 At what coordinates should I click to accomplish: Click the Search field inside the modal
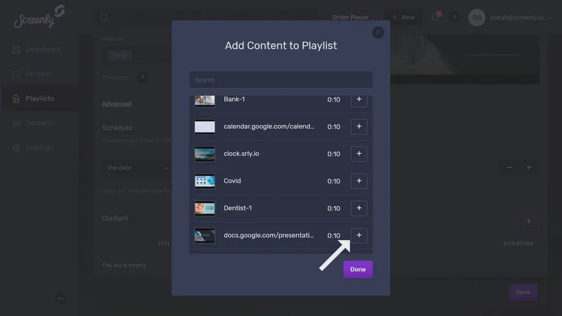pyautogui.click(x=280, y=80)
